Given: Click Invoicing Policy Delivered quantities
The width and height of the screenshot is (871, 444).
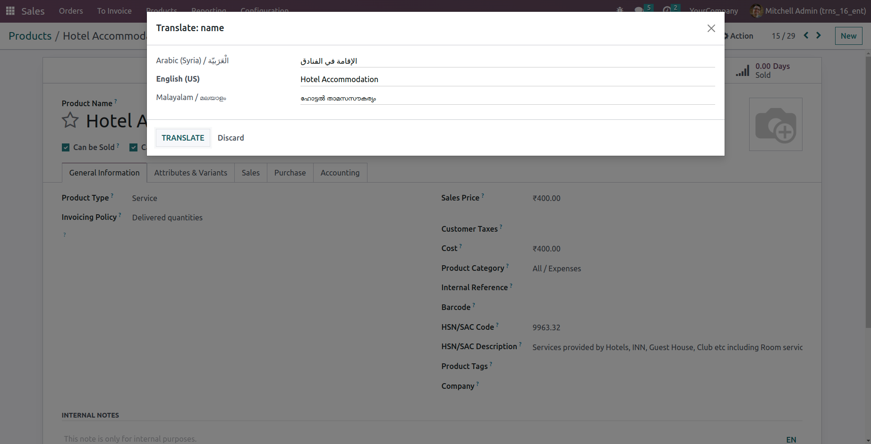Looking at the screenshot, I should coord(167,218).
